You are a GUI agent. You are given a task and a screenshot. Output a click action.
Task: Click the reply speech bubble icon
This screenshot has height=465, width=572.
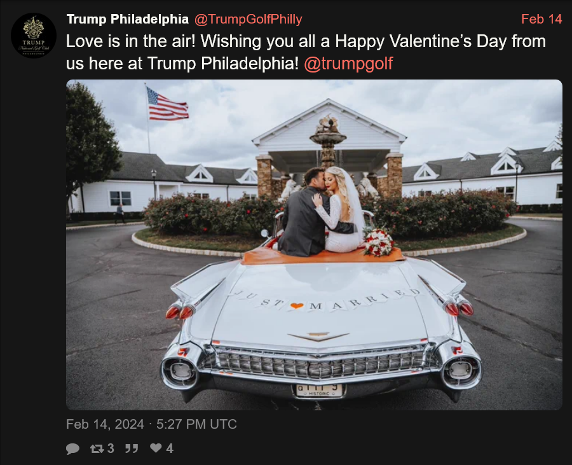click(x=72, y=448)
